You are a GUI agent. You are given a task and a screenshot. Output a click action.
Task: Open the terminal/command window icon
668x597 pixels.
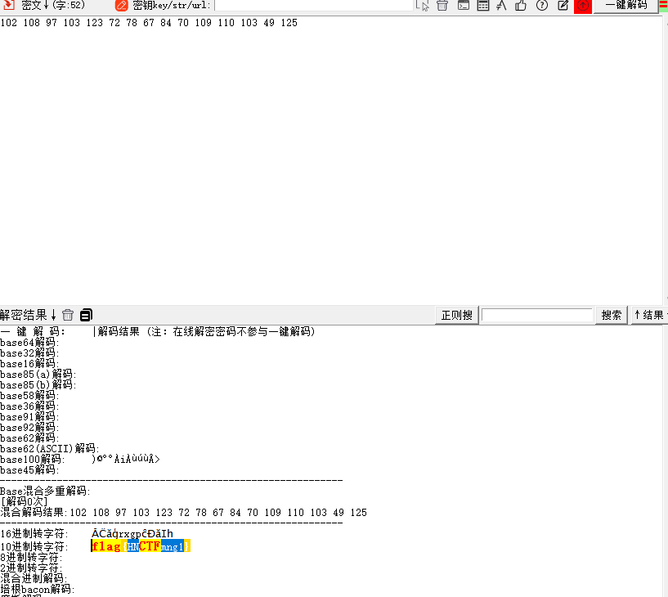(462, 6)
